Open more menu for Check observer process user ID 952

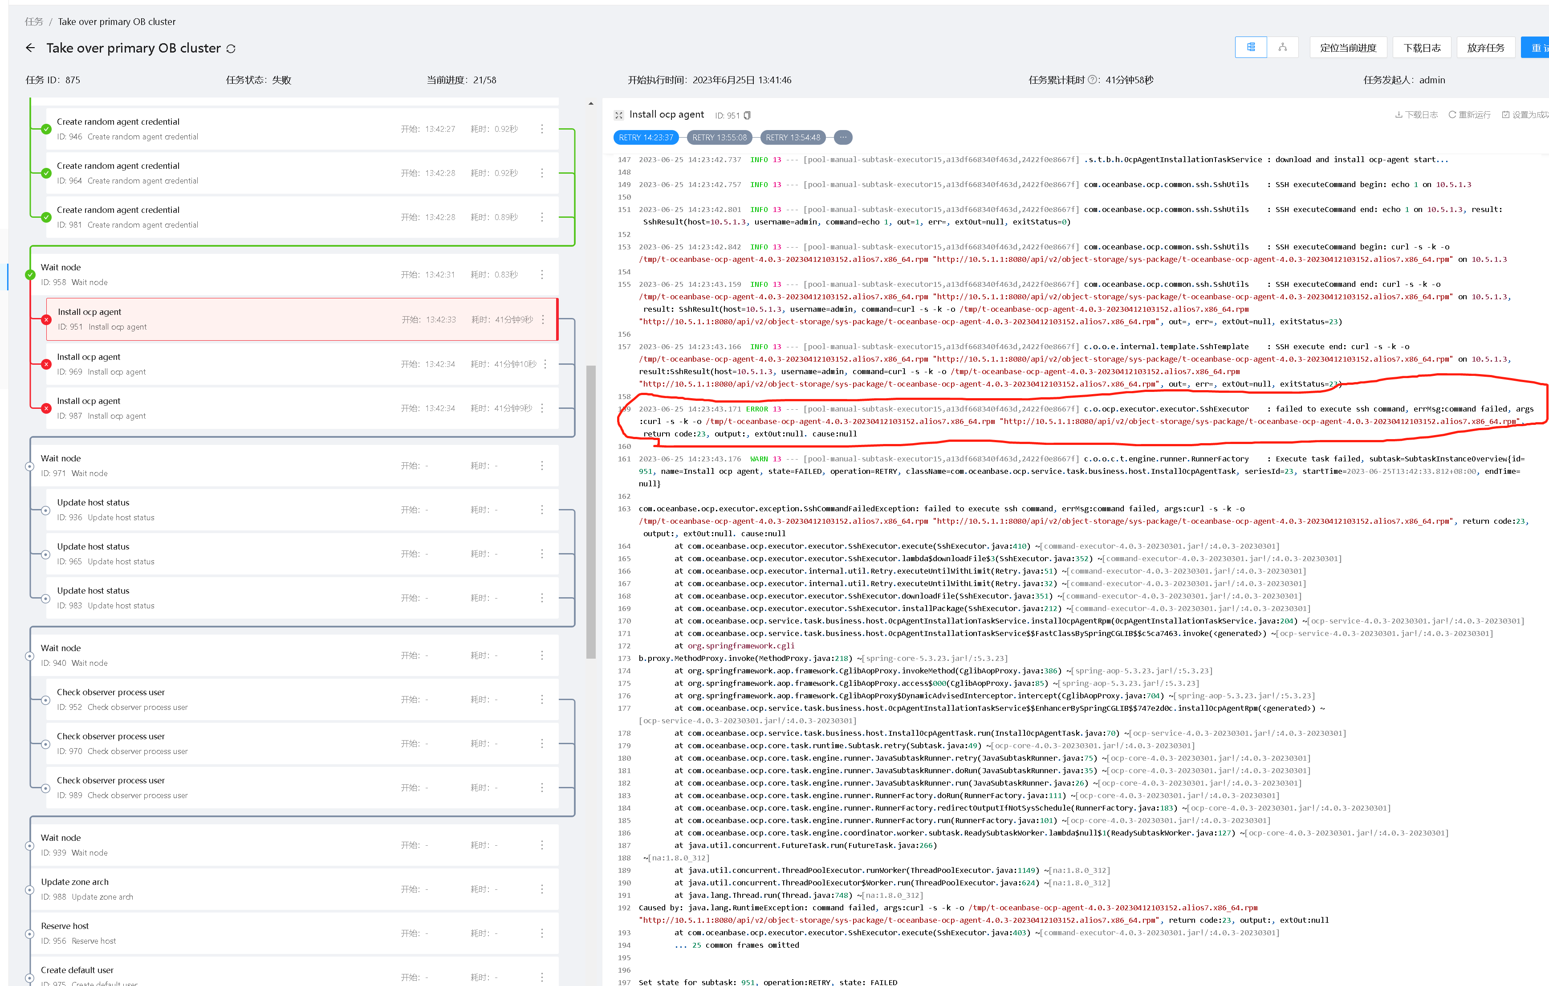pos(541,700)
